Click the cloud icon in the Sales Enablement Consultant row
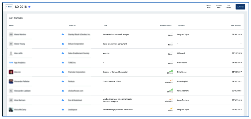This screenshot has height=119, width=251. pos(63,44)
